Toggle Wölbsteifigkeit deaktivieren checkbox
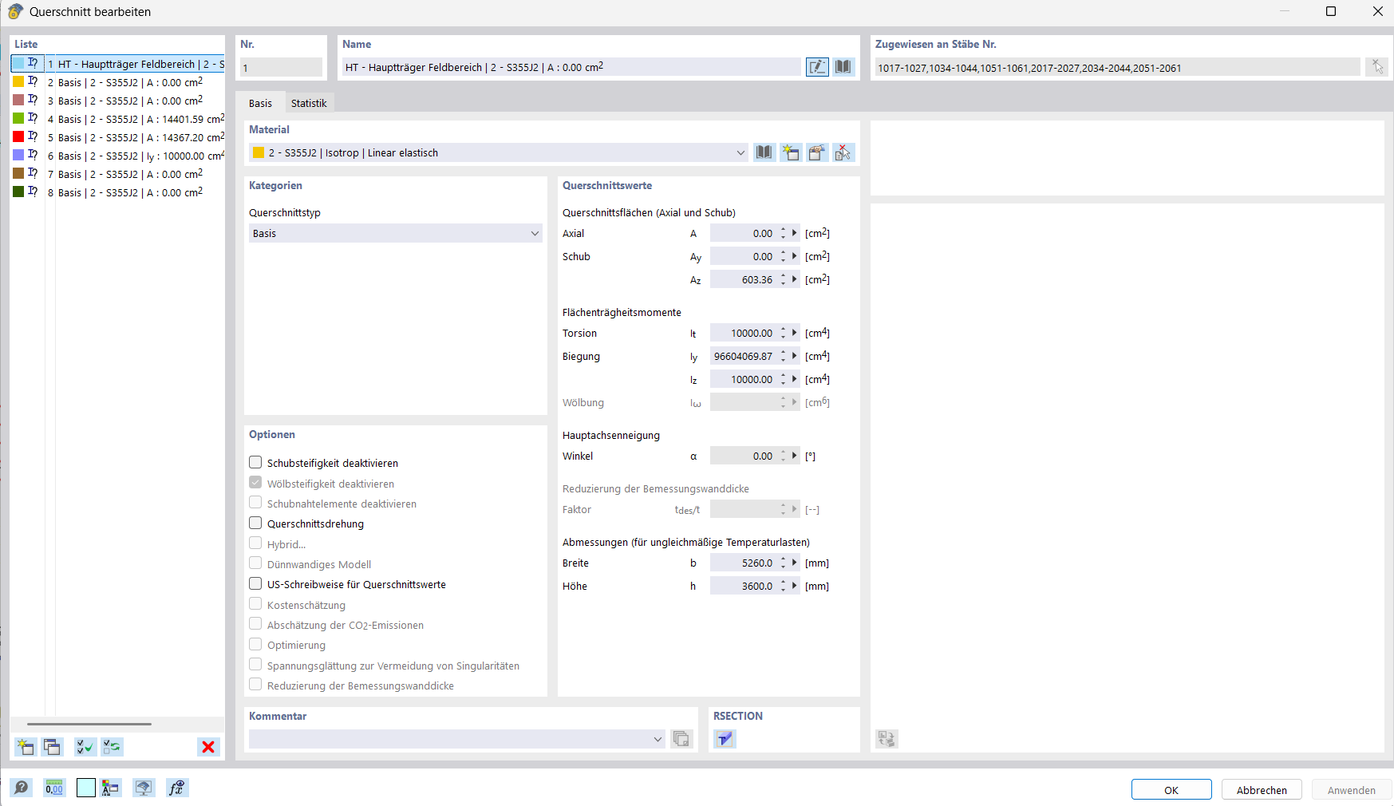The width and height of the screenshot is (1394, 806). (255, 483)
